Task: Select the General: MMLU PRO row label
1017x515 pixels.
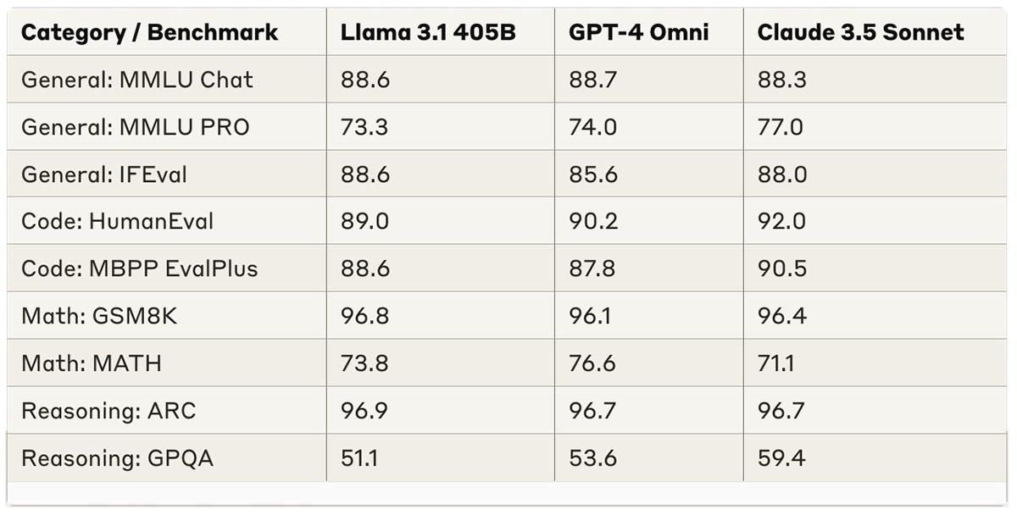Action: [x=136, y=127]
